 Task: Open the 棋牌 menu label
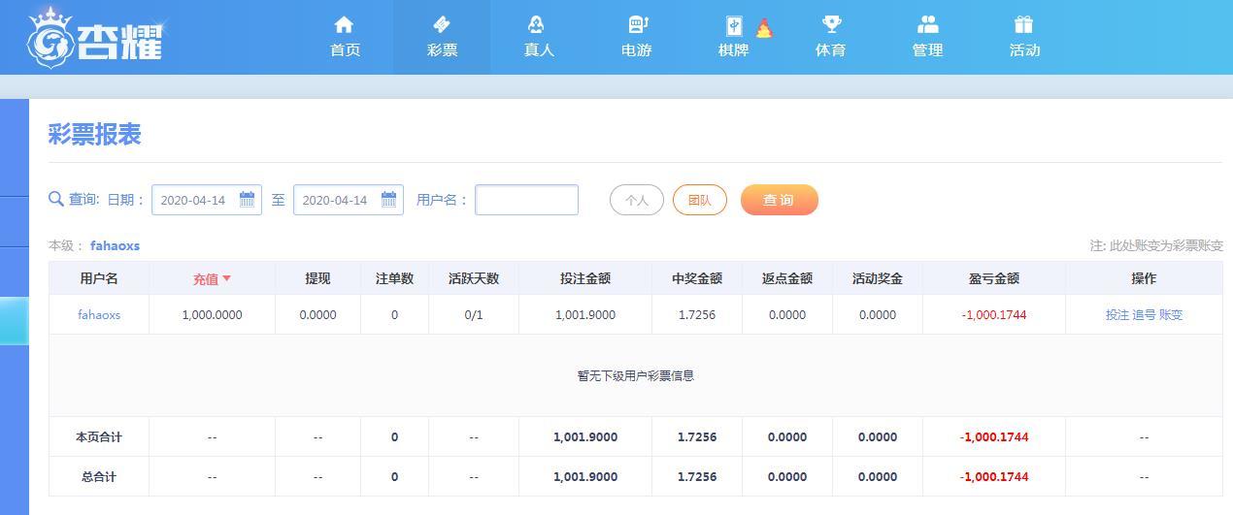(x=733, y=50)
